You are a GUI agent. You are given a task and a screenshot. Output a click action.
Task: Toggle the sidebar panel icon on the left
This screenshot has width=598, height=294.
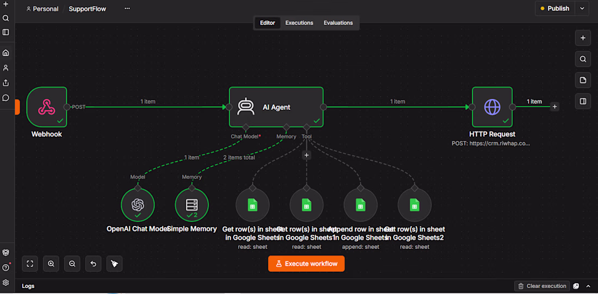6,32
